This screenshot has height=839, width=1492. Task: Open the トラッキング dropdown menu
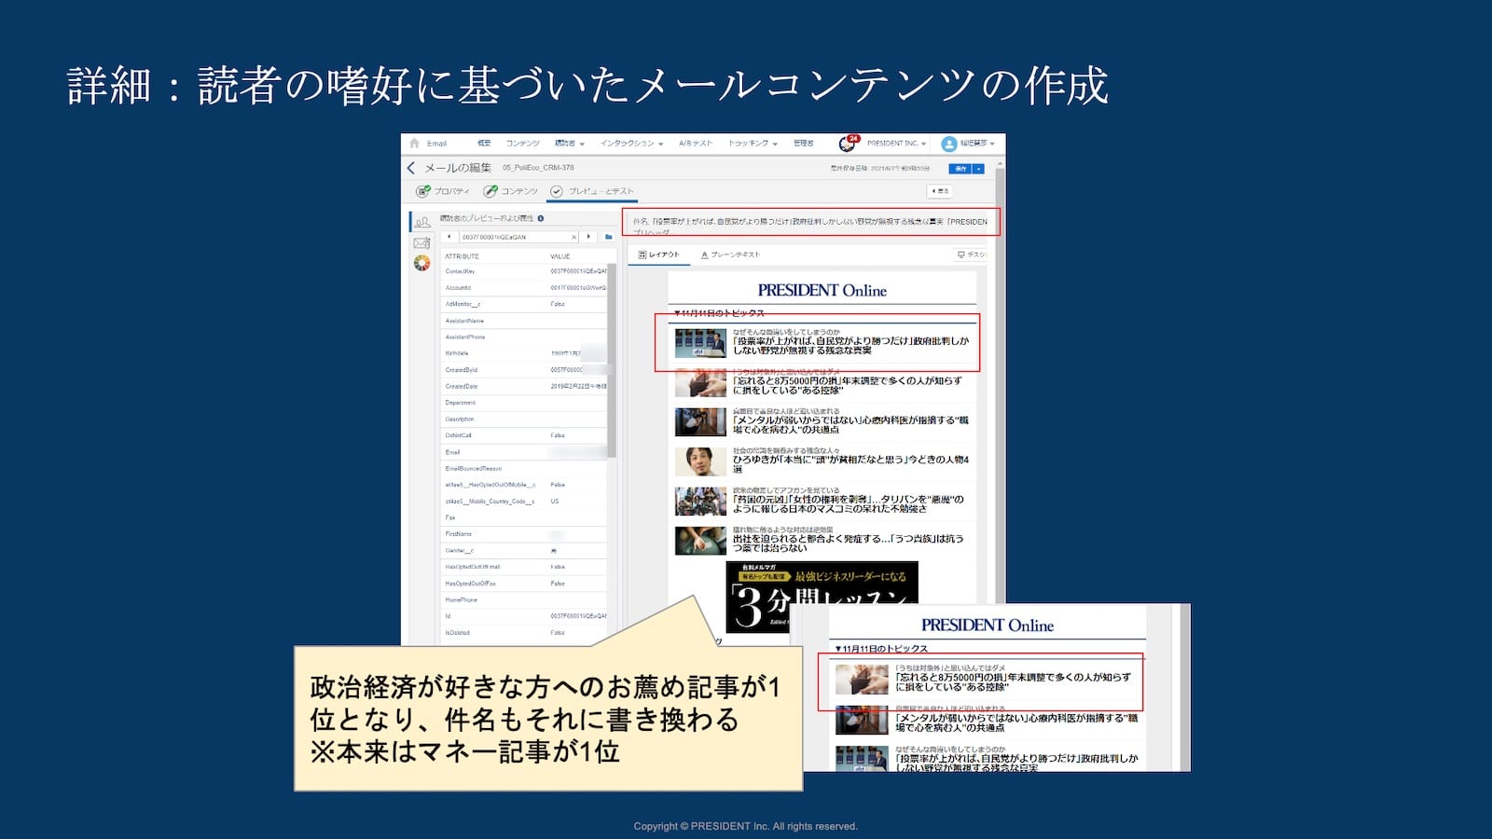753,144
